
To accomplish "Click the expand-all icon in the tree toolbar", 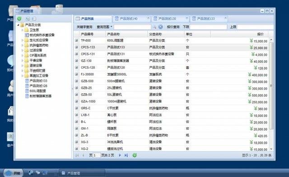I will [28, 19].
